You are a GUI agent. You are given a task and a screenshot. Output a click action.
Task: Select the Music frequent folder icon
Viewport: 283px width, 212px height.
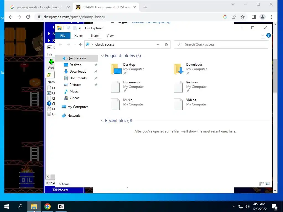click(x=115, y=104)
